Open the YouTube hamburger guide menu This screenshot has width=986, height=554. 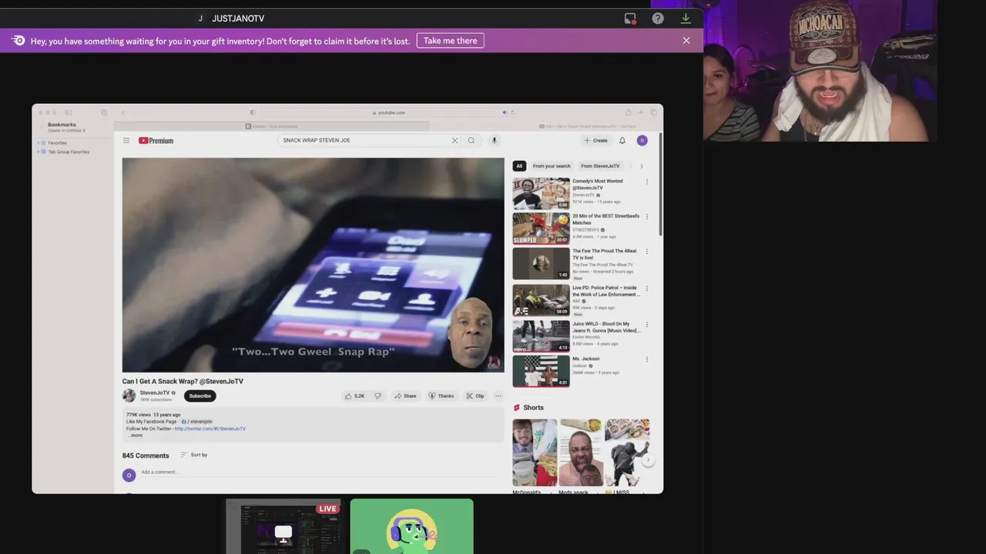coord(126,141)
